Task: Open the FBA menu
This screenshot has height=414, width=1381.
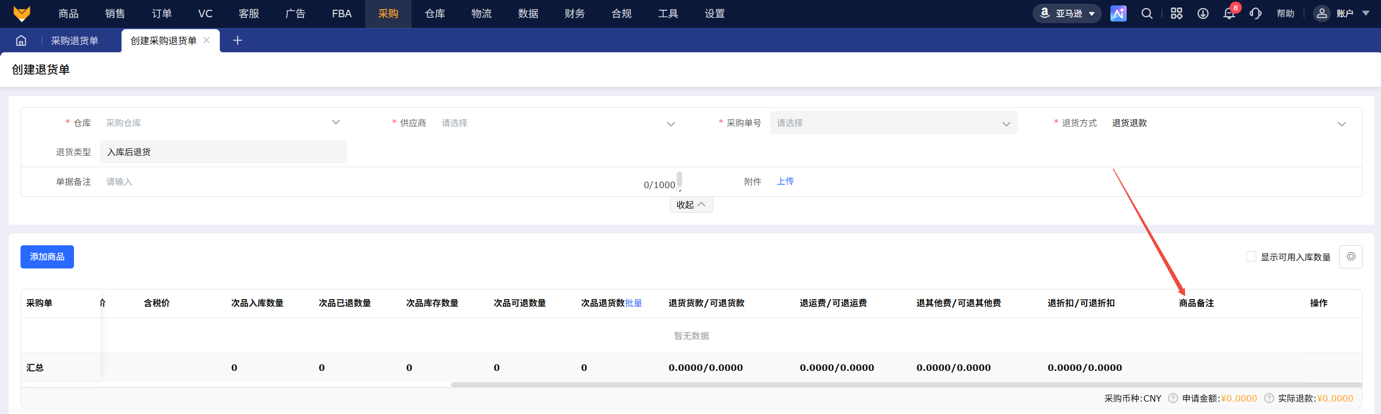Action: pyautogui.click(x=342, y=13)
